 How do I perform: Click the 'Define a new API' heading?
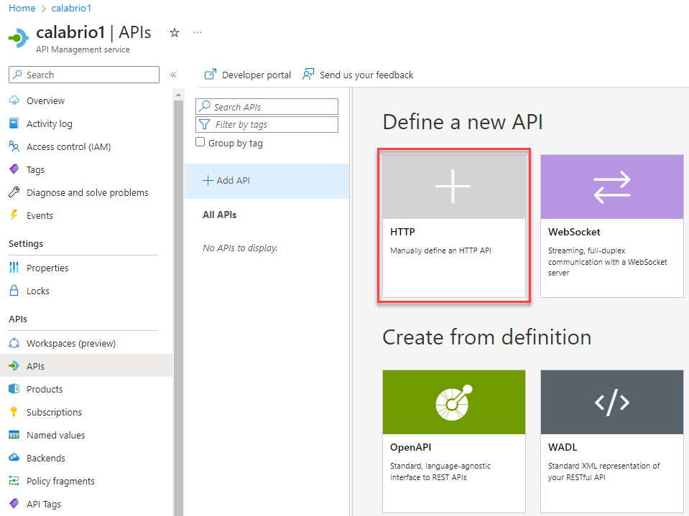(463, 121)
